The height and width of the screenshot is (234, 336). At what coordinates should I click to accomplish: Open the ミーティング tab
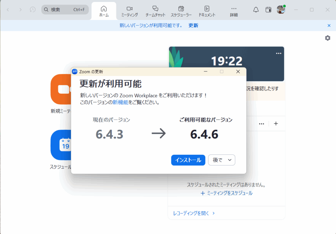[x=129, y=11]
